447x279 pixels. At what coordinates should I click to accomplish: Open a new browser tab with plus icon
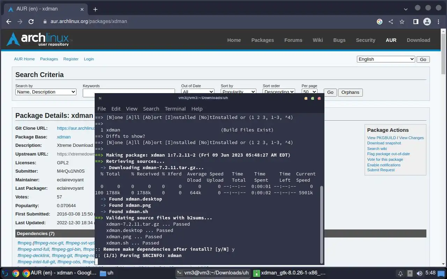(x=95, y=9)
